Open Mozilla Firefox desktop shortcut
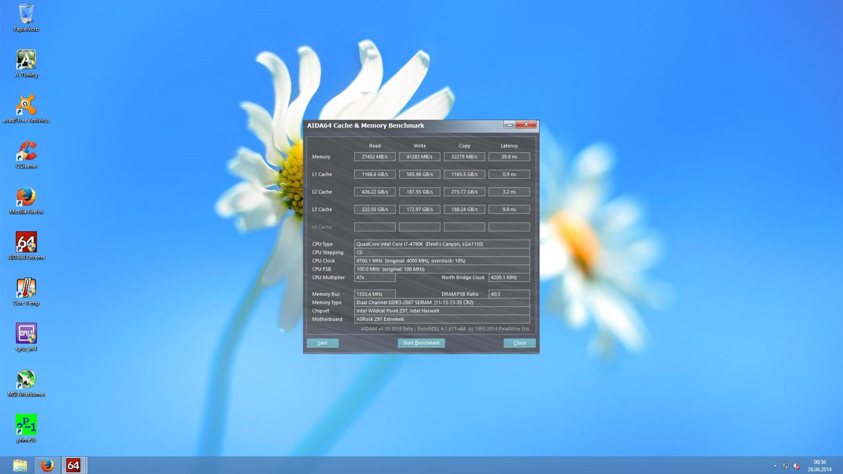The image size is (843, 474). [26, 200]
